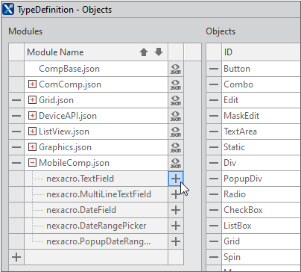Delete the Button object using minus icon

coord(214,69)
